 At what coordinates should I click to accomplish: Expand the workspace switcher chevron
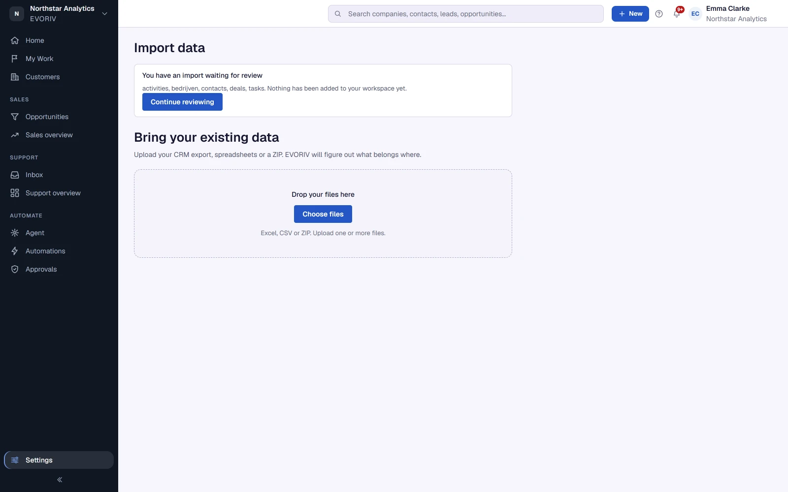tap(104, 14)
